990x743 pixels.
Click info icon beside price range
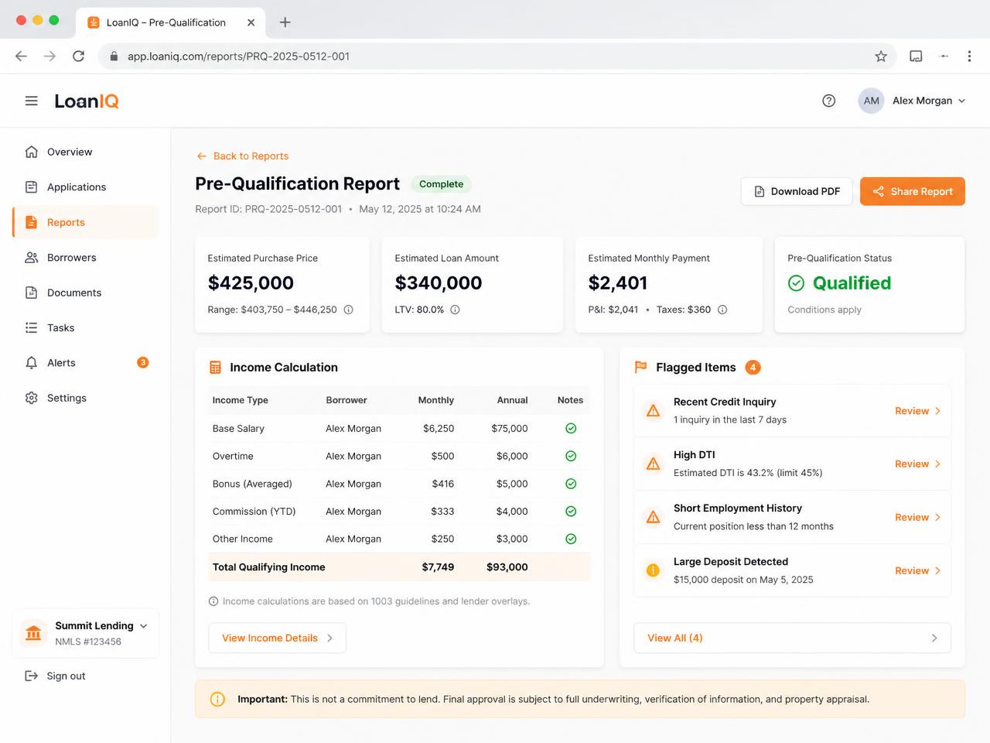tap(349, 310)
